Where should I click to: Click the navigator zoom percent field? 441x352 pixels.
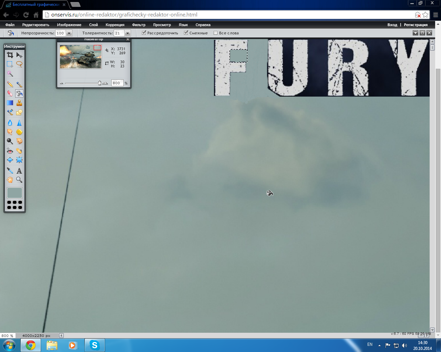pyautogui.click(x=117, y=83)
